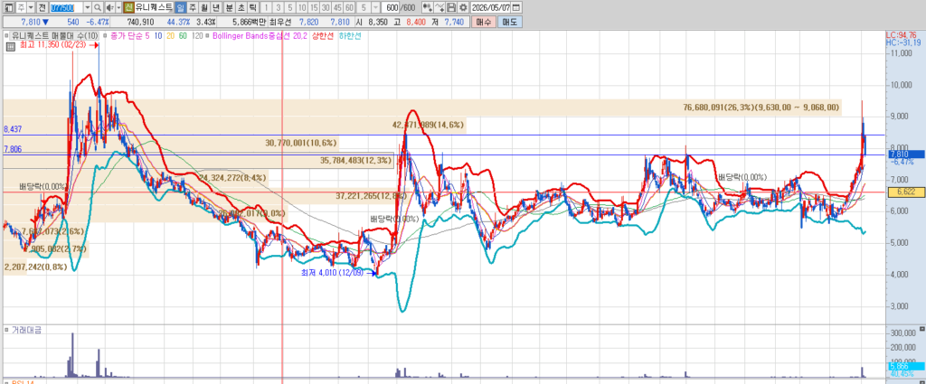
Task: Select the 분 minute period
Action: pos(229,7)
